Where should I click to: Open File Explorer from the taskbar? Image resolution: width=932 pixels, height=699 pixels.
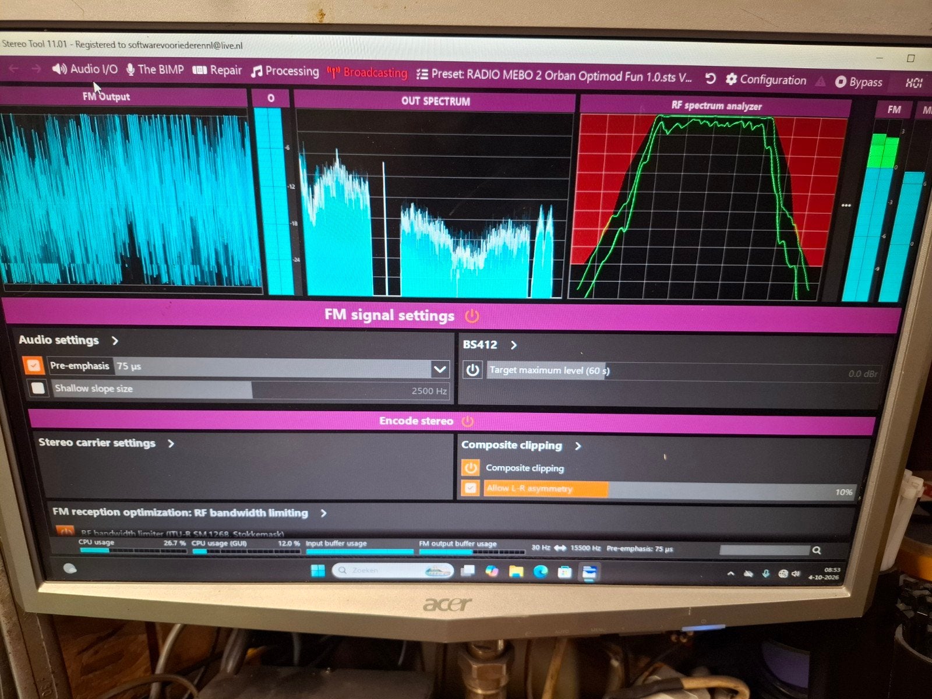point(516,571)
